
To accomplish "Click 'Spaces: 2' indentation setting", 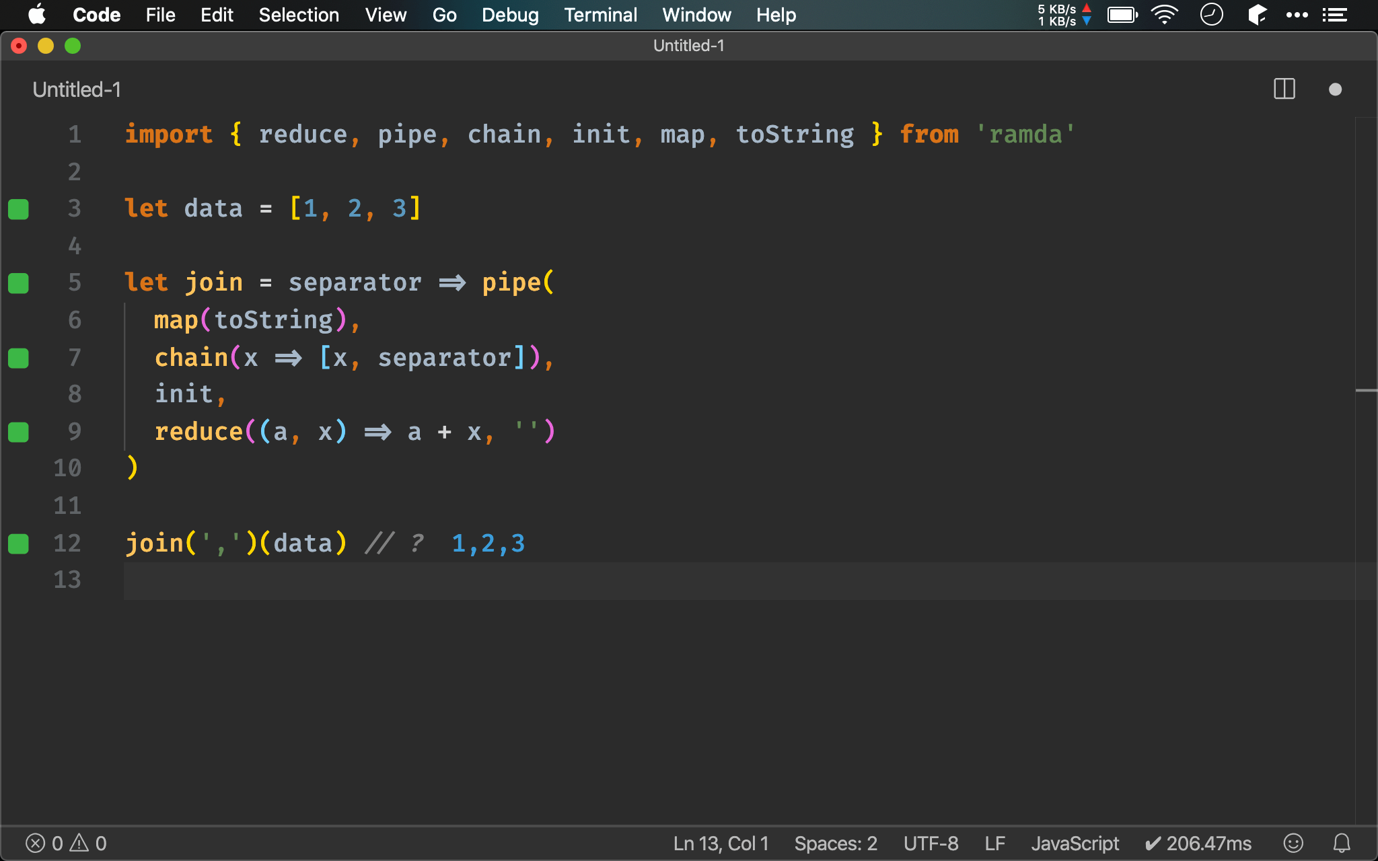I will point(836,844).
